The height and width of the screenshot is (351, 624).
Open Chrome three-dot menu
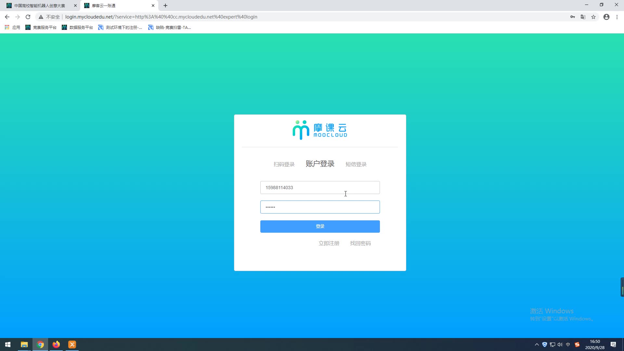(617, 17)
